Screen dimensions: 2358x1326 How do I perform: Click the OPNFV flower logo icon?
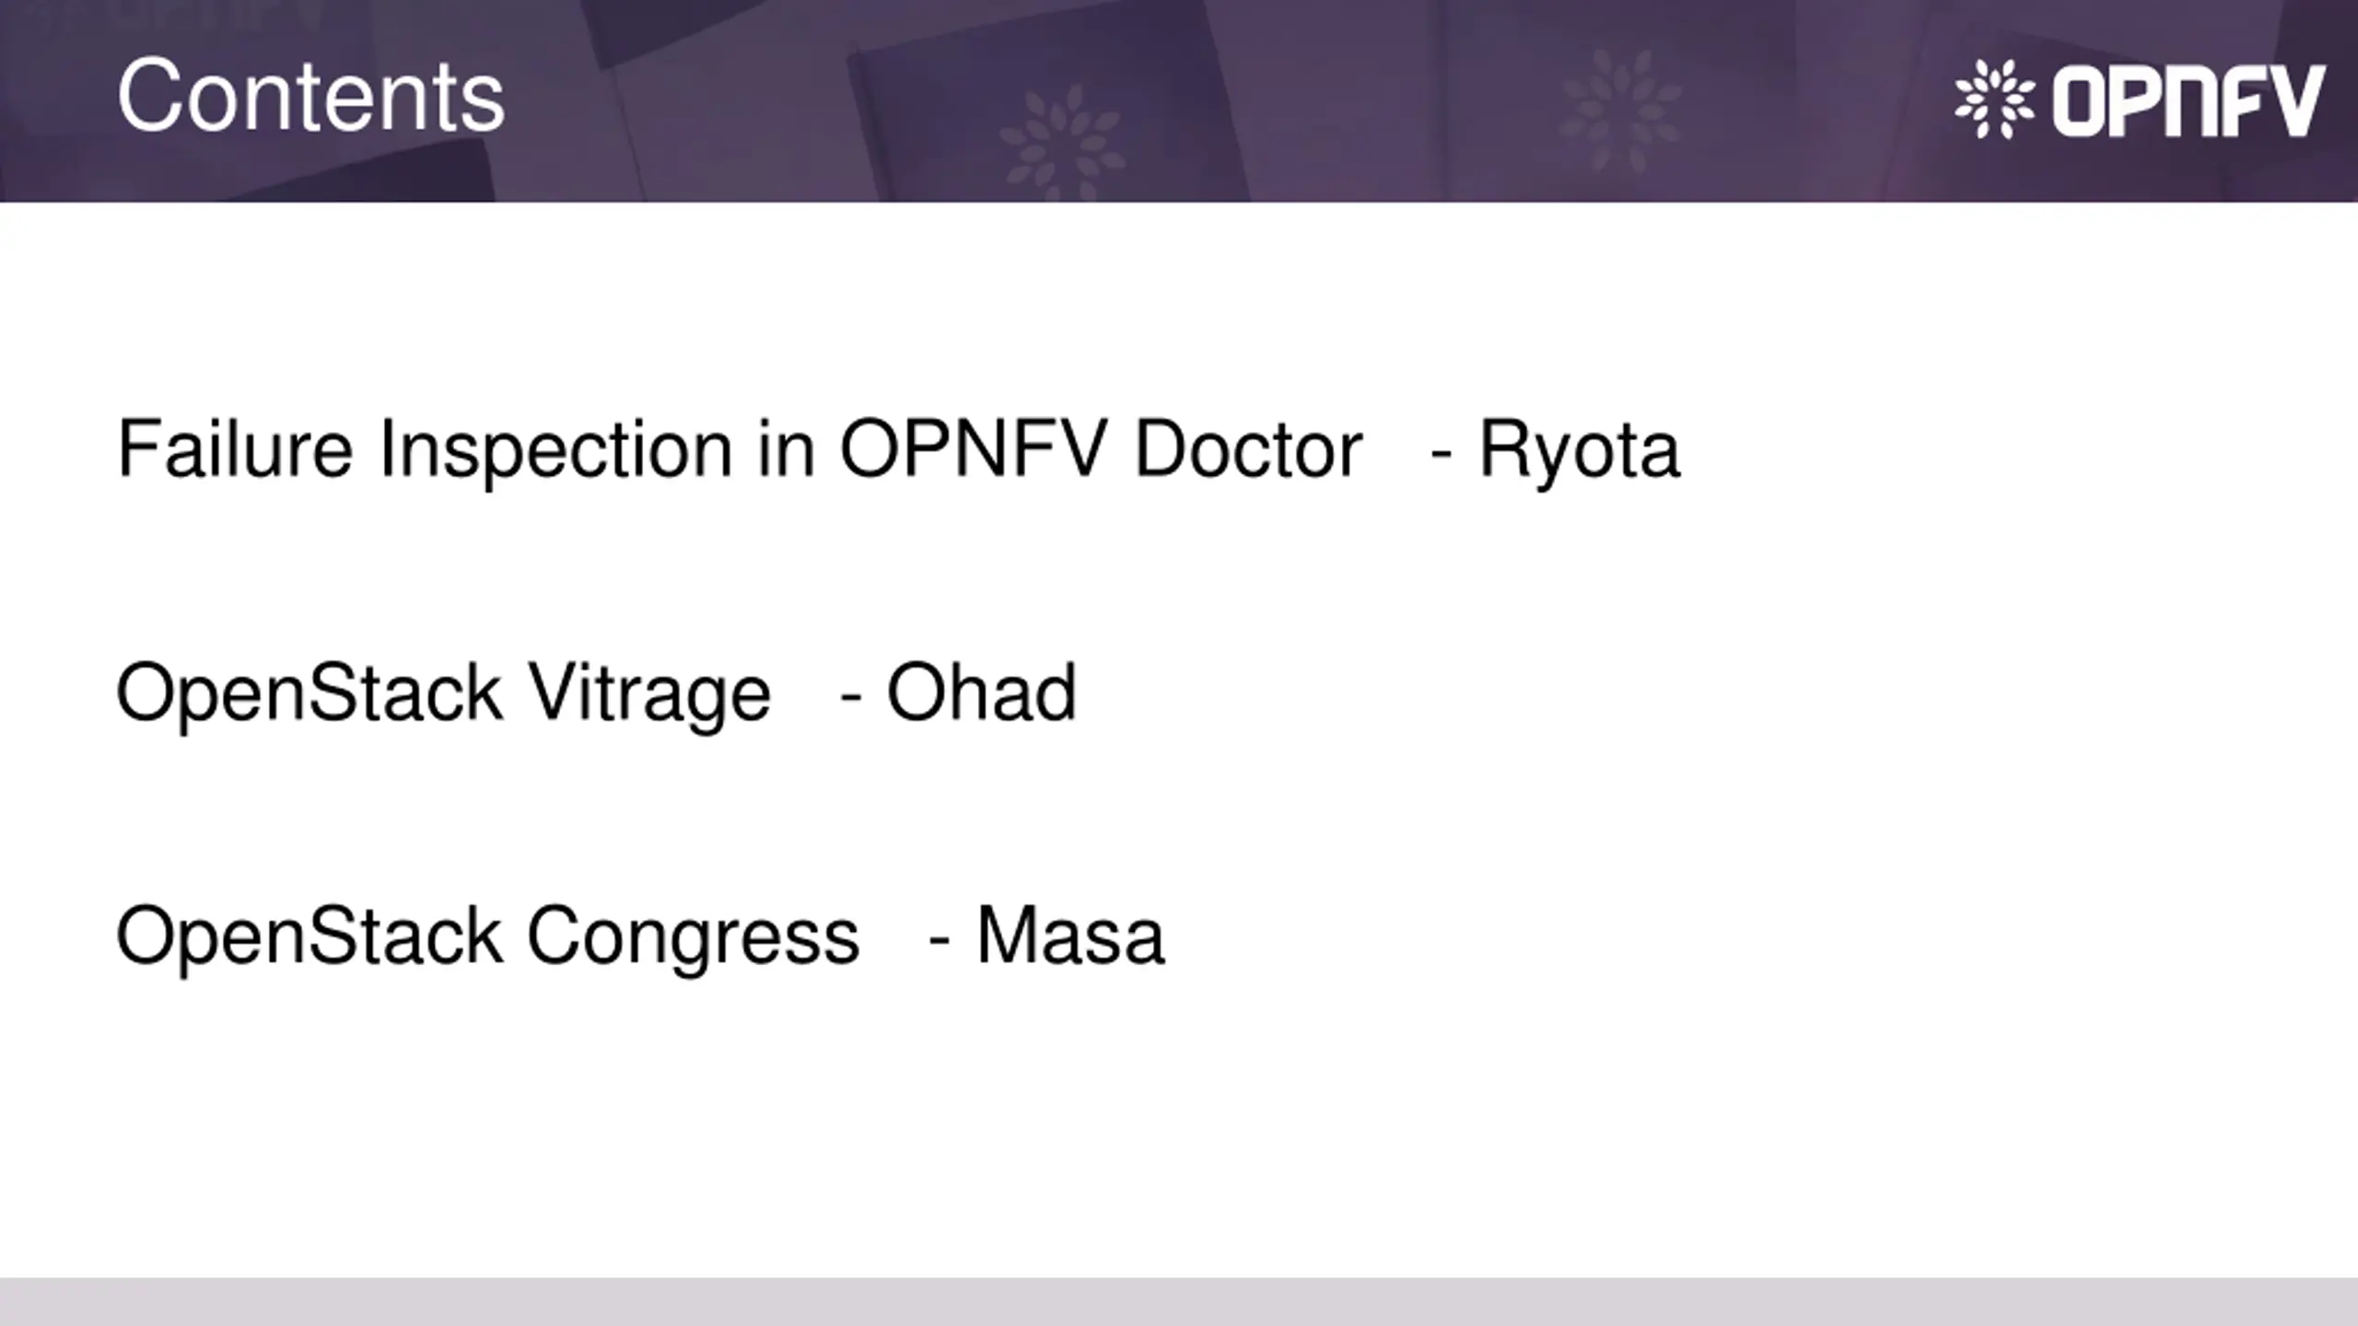click(1995, 99)
